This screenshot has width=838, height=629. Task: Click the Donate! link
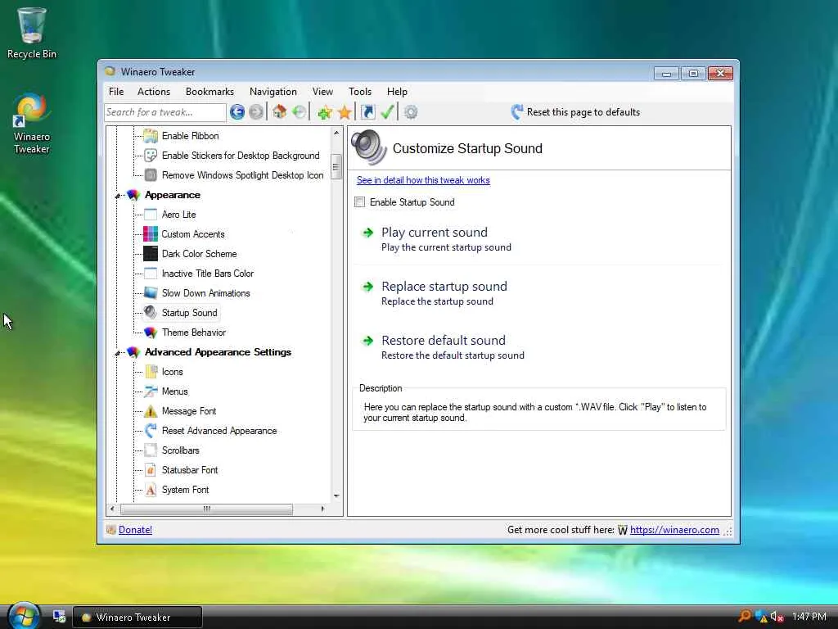point(135,530)
